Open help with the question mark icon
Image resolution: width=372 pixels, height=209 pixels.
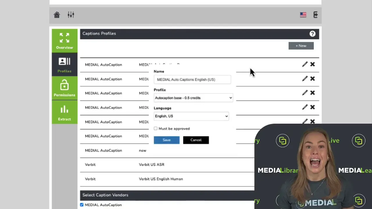(x=312, y=34)
